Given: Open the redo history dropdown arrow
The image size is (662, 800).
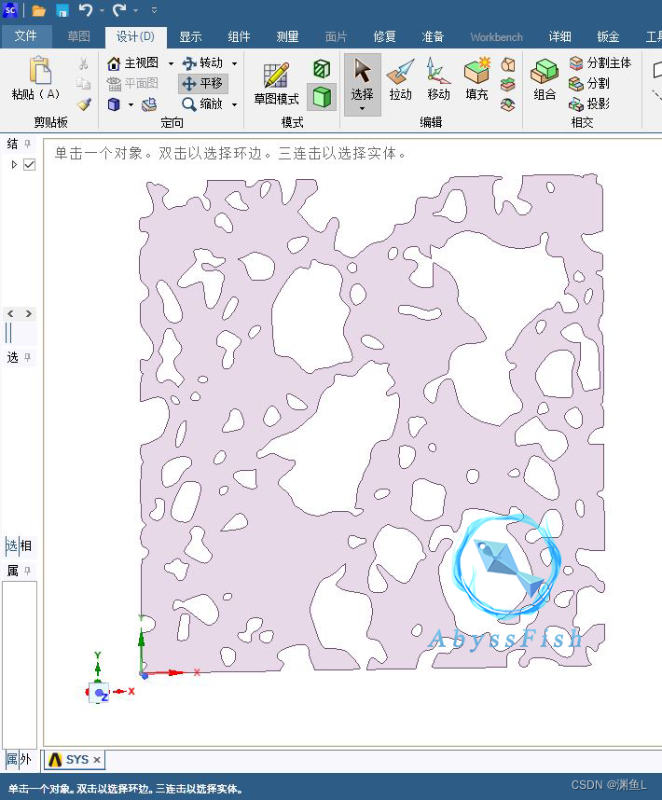Looking at the screenshot, I should click(136, 10).
